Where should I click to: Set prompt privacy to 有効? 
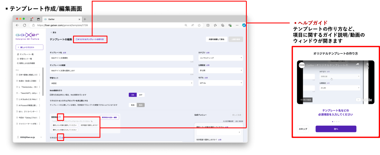(132, 105)
